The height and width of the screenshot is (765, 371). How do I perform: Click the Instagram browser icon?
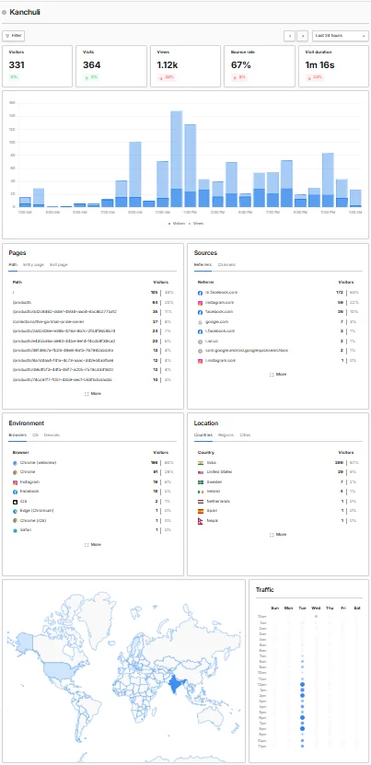click(x=15, y=482)
